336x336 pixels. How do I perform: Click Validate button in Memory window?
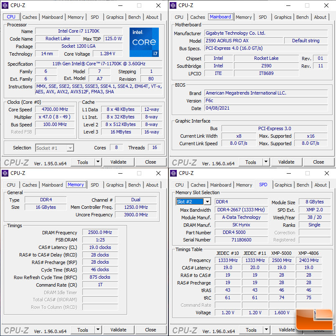click(x=118, y=330)
